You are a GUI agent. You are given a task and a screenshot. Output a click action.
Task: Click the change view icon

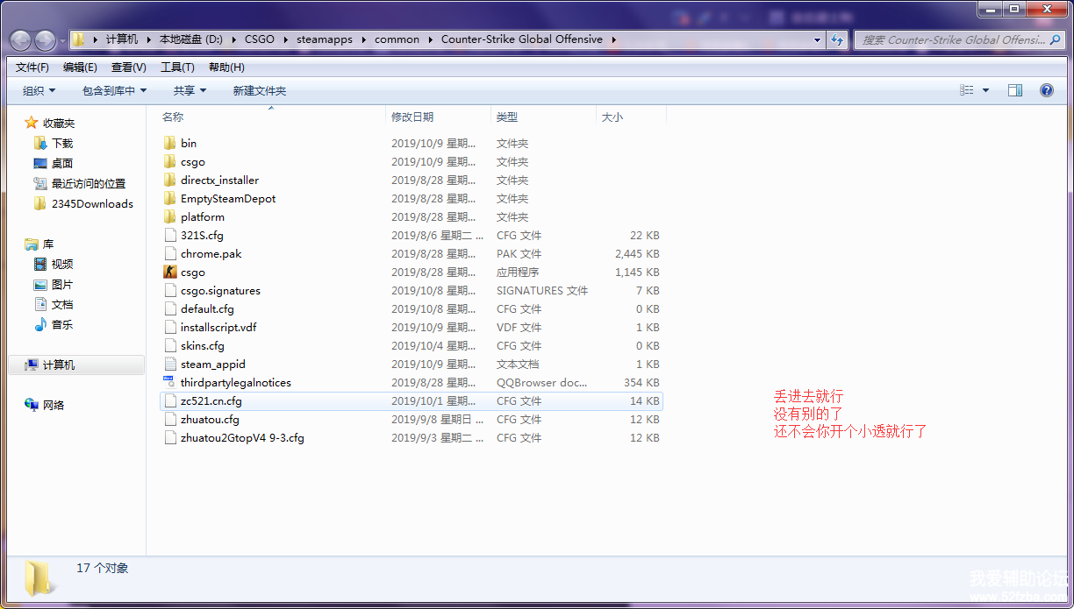pyautogui.click(x=966, y=90)
